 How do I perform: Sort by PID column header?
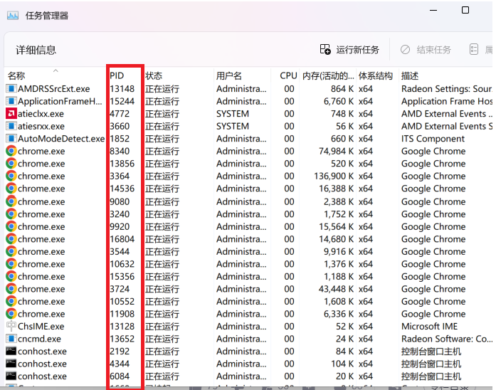click(x=117, y=75)
